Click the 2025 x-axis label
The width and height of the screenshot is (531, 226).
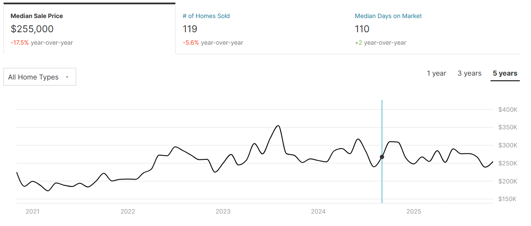(414, 211)
